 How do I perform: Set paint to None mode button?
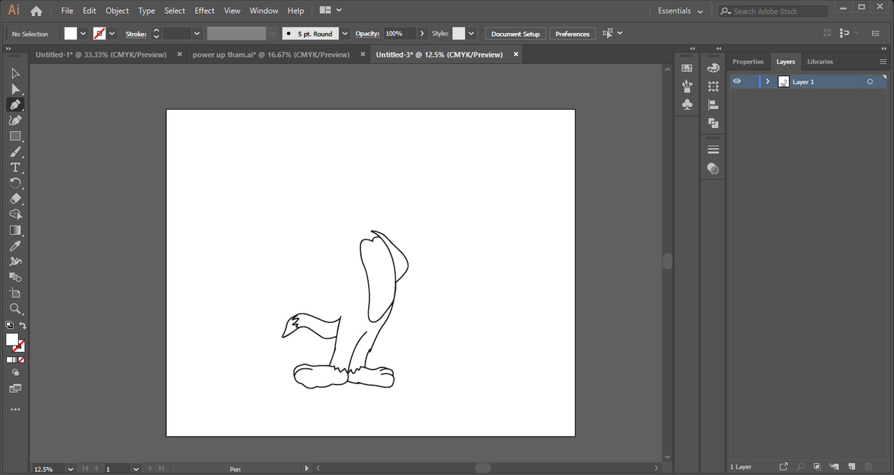(22, 360)
